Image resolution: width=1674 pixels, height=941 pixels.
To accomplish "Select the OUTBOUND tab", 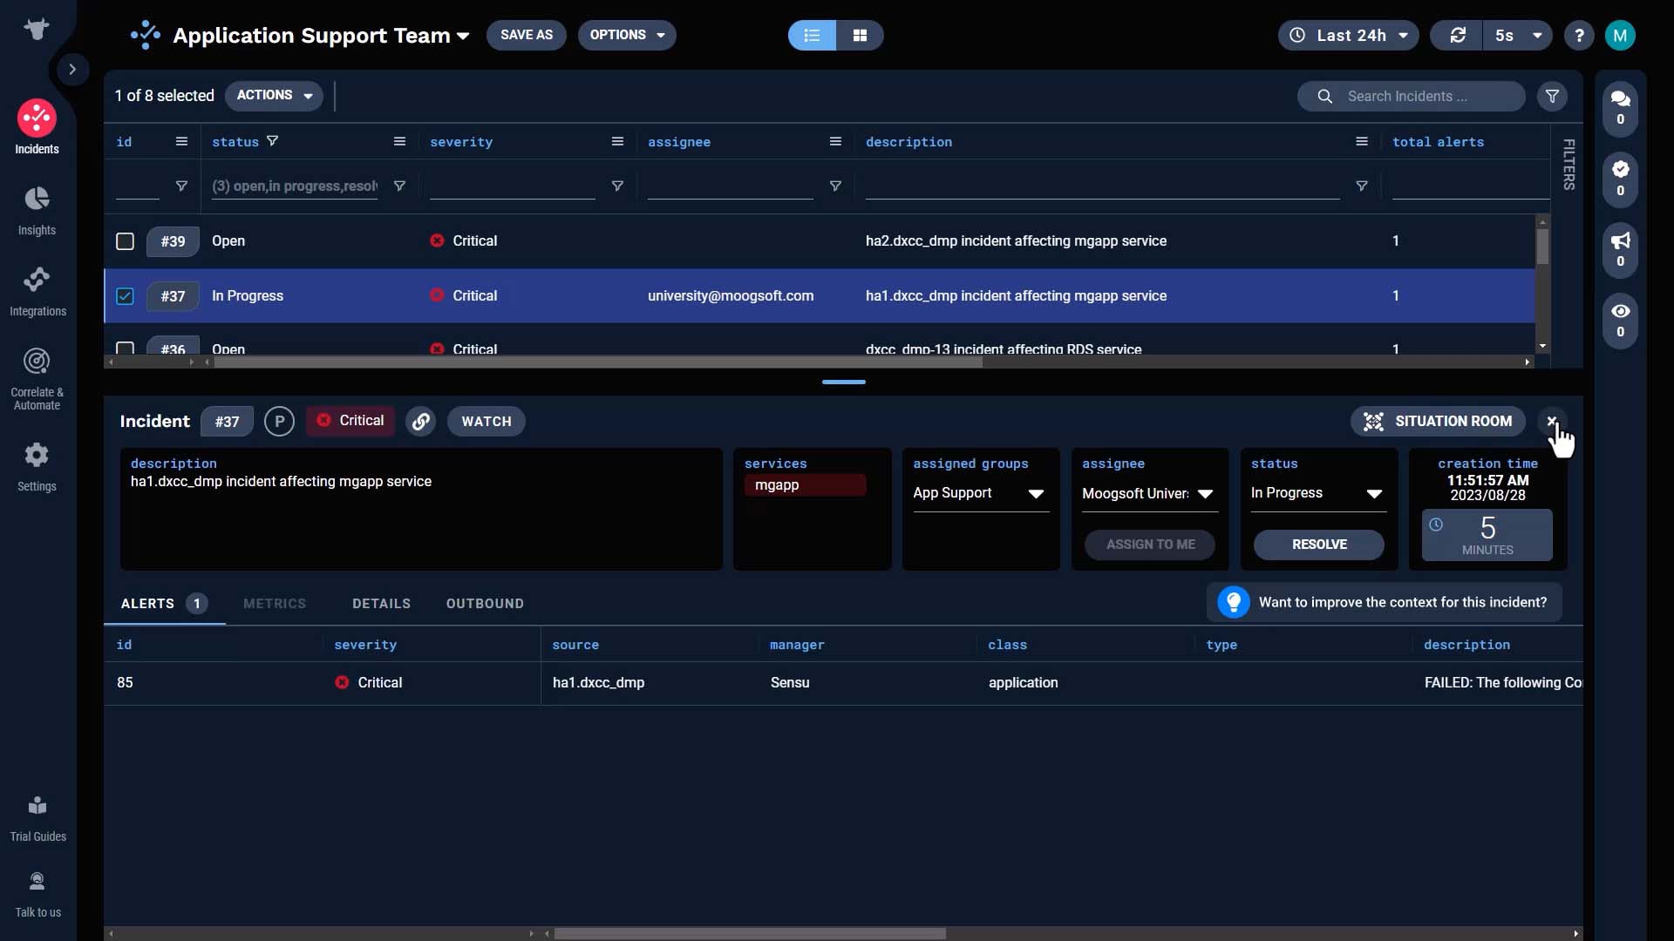I will [x=485, y=603].
